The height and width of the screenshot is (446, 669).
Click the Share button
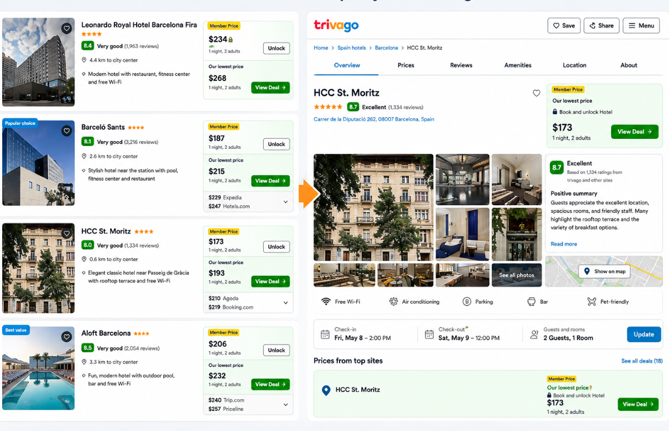(x=602, y=26)
